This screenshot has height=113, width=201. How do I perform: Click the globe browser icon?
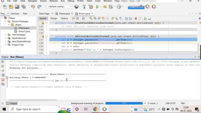coord(77,7)
